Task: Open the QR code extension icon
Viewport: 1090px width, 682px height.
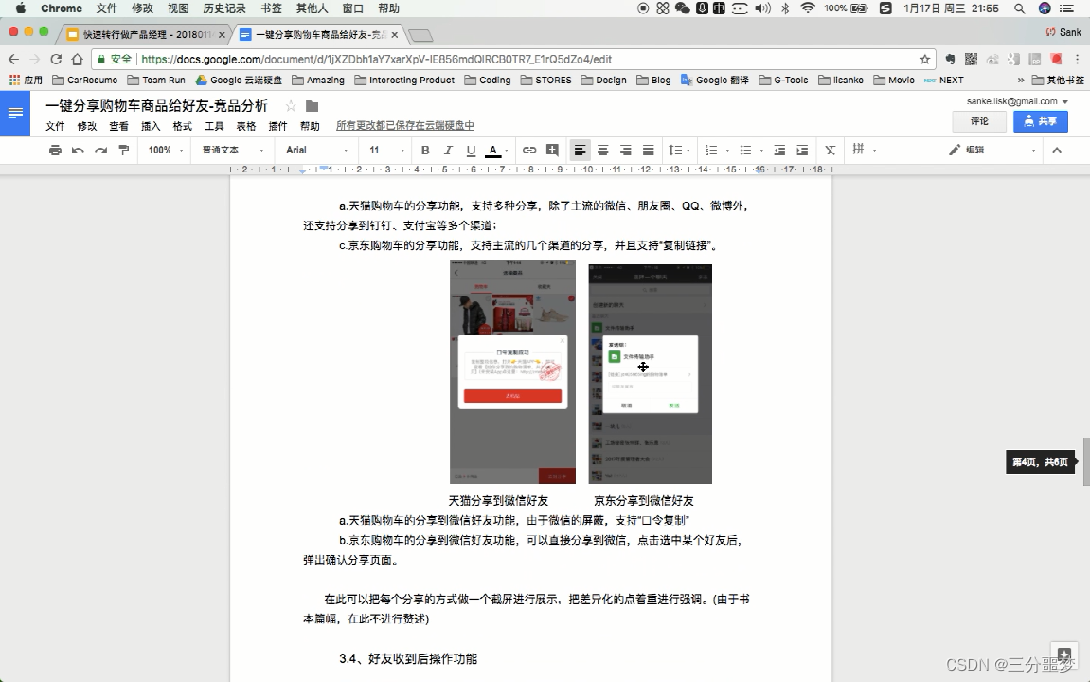Action: [971, 59]
